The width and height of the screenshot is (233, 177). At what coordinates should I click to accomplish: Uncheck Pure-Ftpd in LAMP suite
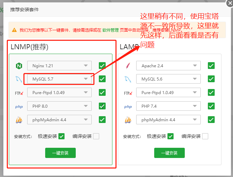click(211, 92)
